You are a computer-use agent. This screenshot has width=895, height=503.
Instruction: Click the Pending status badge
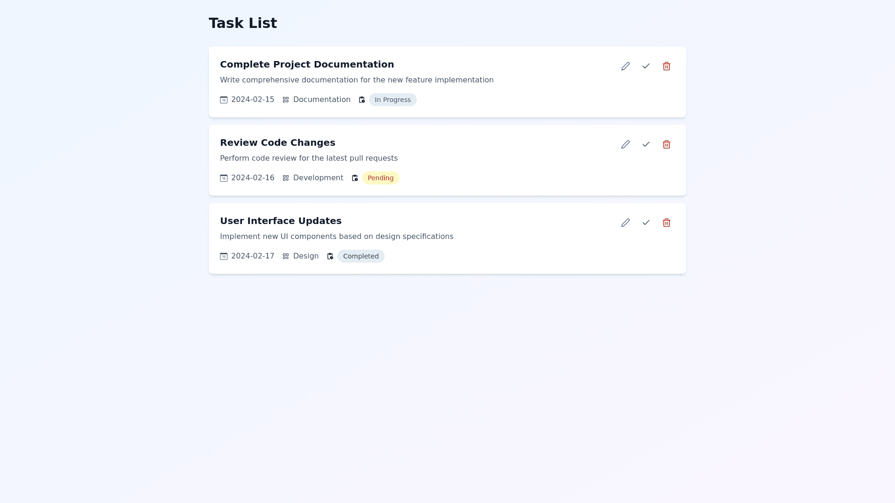pos(380,178)
